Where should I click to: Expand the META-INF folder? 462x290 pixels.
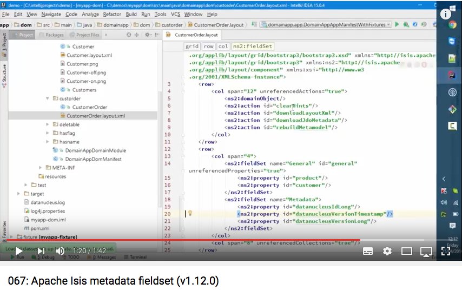coord(40,168)
